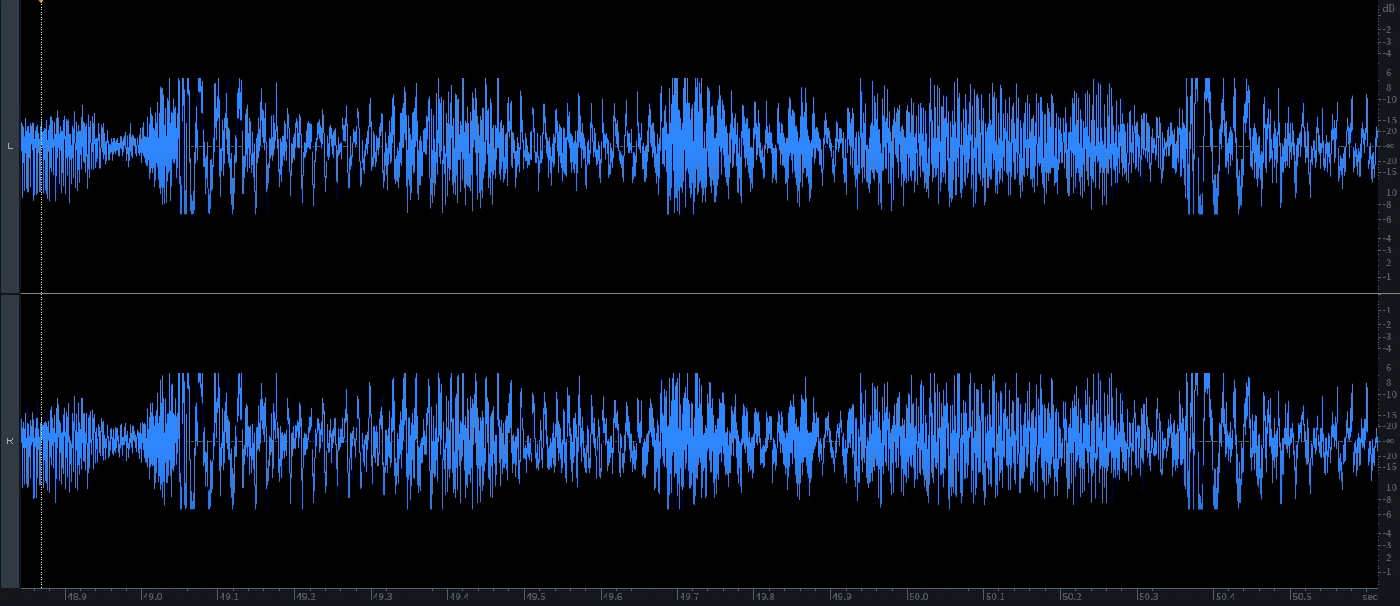Viewport: 1400px width, 606px height.
Task: Click the 50.1 mark on time ruler
Action: (994, 597)
